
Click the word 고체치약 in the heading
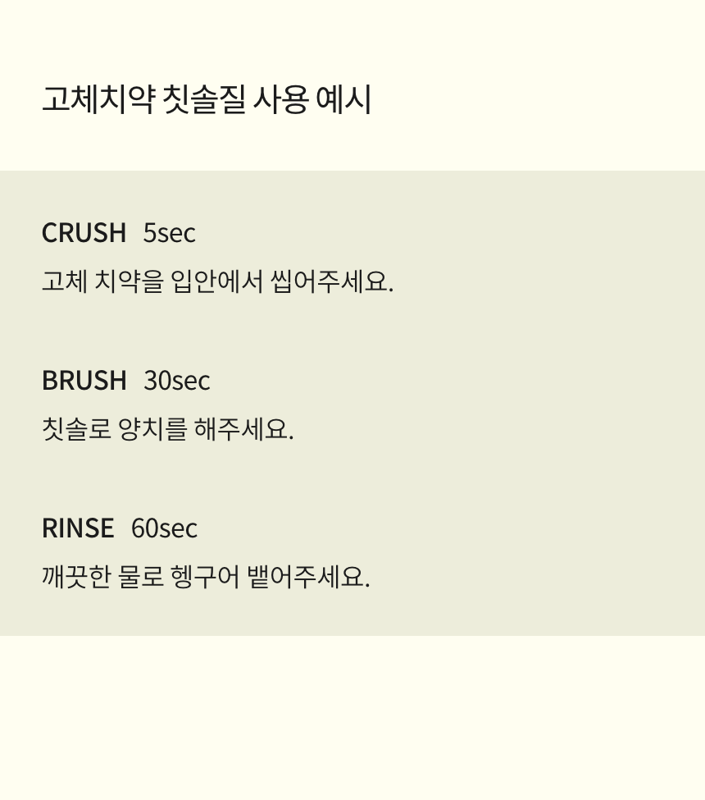point(98,99)
